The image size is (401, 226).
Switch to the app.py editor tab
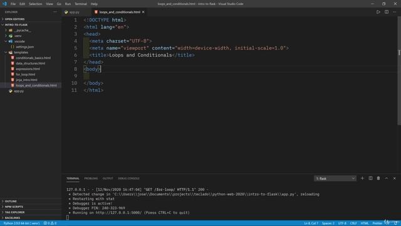(x=74, y=12)
